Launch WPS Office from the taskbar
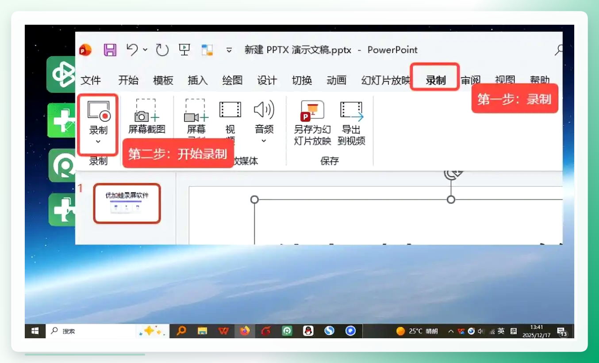The width and height of the screenshot is (599, 363). [x=223, y=331]
